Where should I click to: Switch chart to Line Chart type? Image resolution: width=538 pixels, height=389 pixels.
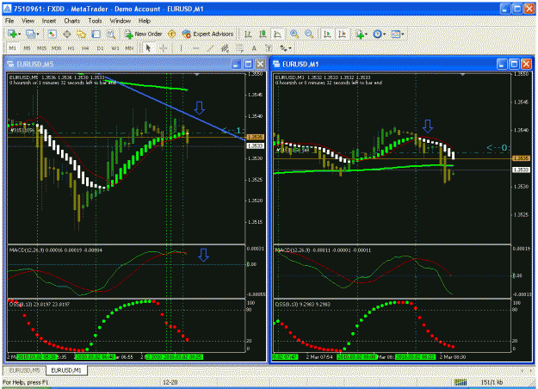click(x=277, y=34)
